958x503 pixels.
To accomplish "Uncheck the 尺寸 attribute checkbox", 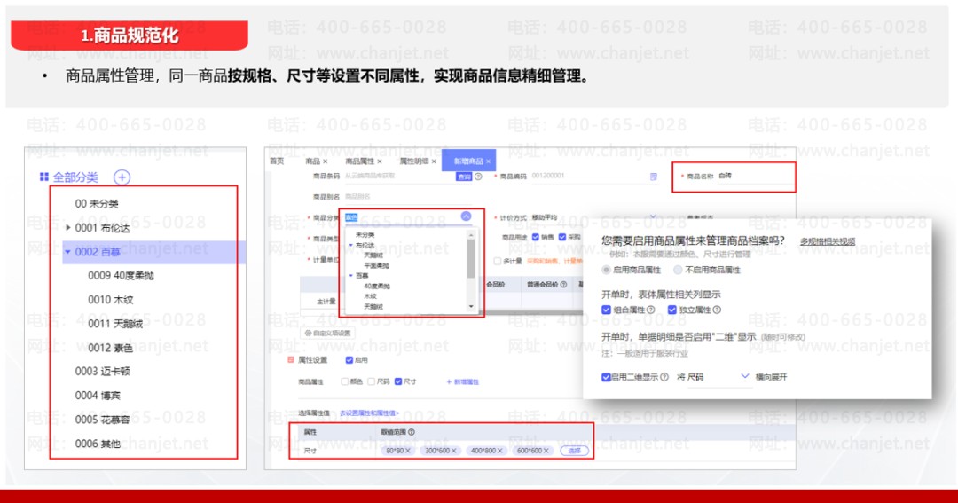I will (398, 381).
